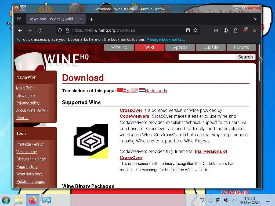Open the Forums site tab
Screen dimensions: 275x206
(x=241, y=47)
